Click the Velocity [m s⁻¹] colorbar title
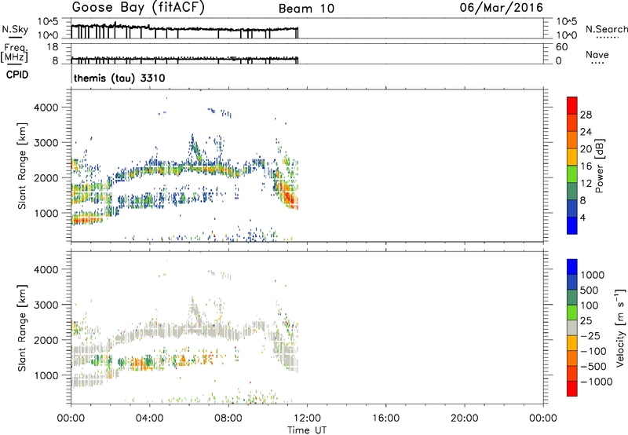 click(620, 327)
